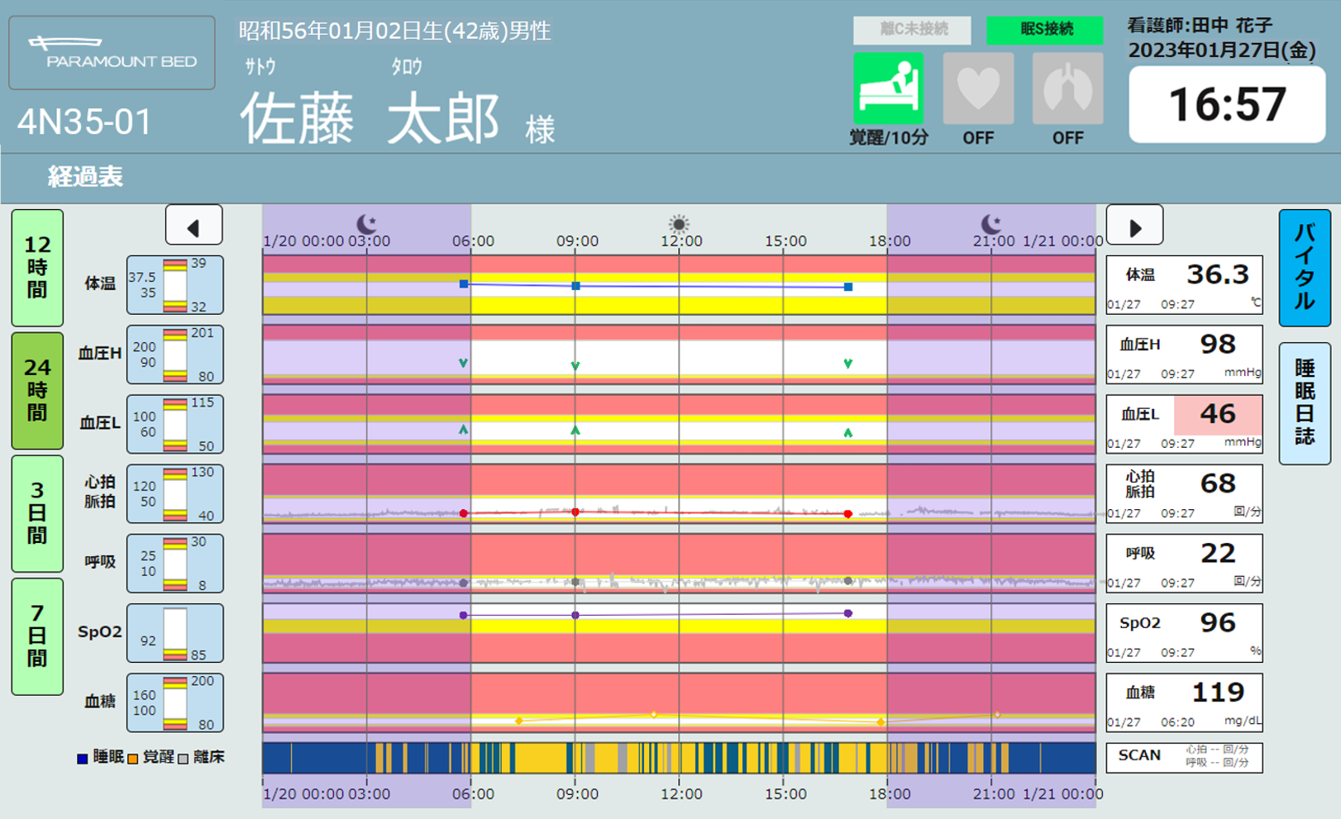The height and width of the screenshot is (819, 1341).
Task: Open the バイタル tab
Action: (1304, 268)
